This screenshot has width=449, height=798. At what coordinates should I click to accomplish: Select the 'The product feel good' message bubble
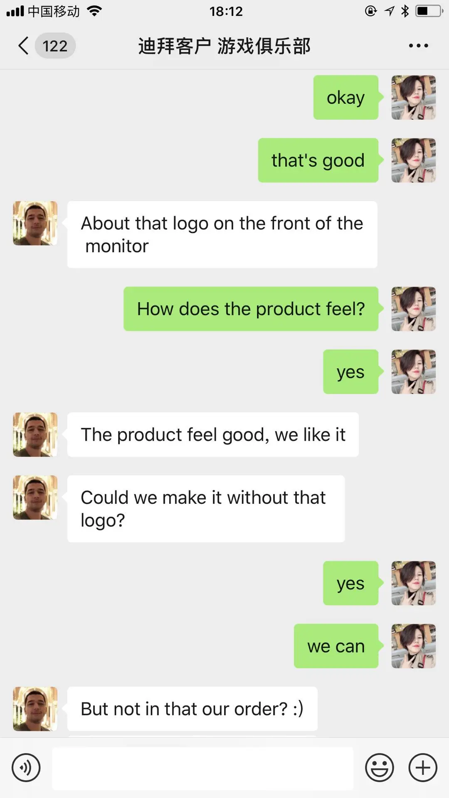point(213,435)
